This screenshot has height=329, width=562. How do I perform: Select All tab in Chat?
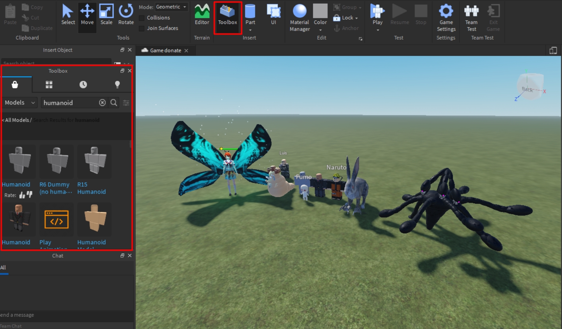pyautogui.click(x=3, y=267)
